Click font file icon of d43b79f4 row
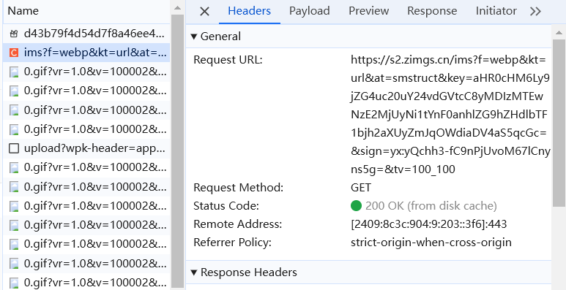 tap(14, 34)
